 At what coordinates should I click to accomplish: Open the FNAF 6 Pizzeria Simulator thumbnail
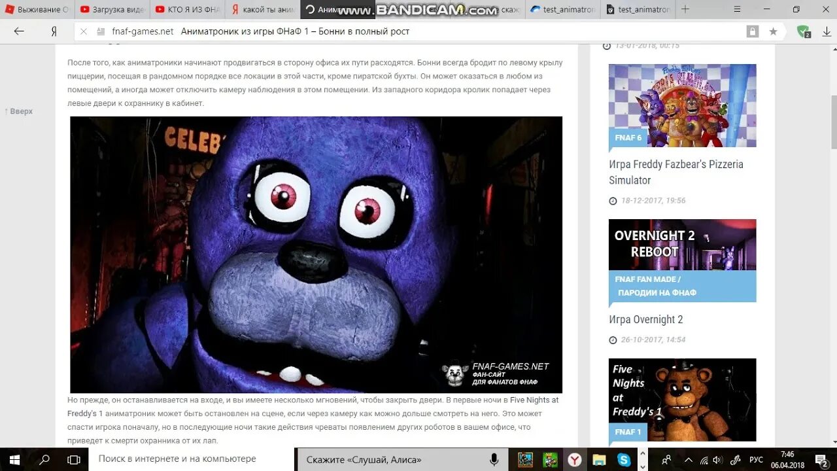682,105
